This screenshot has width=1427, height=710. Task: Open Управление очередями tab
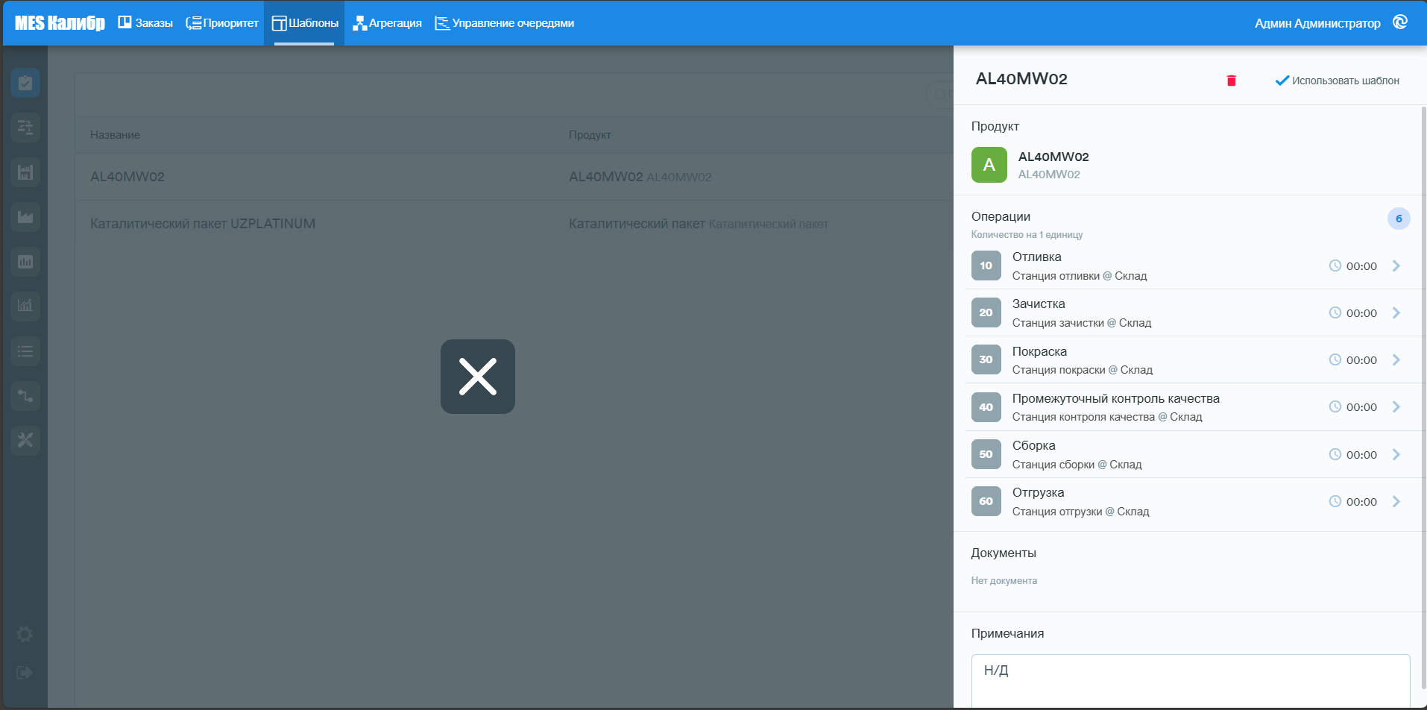tap(505, 23)
